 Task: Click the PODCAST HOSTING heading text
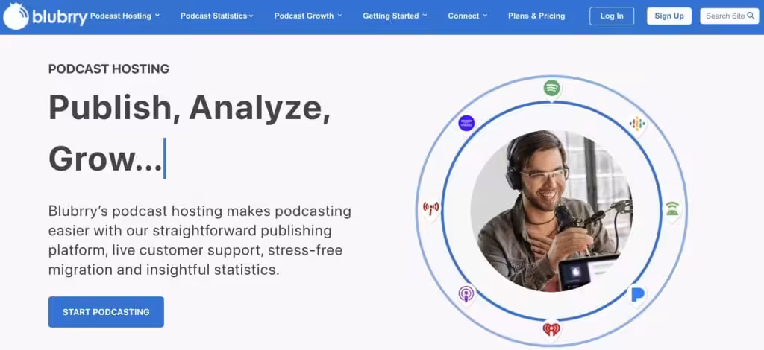click(109, 69)
